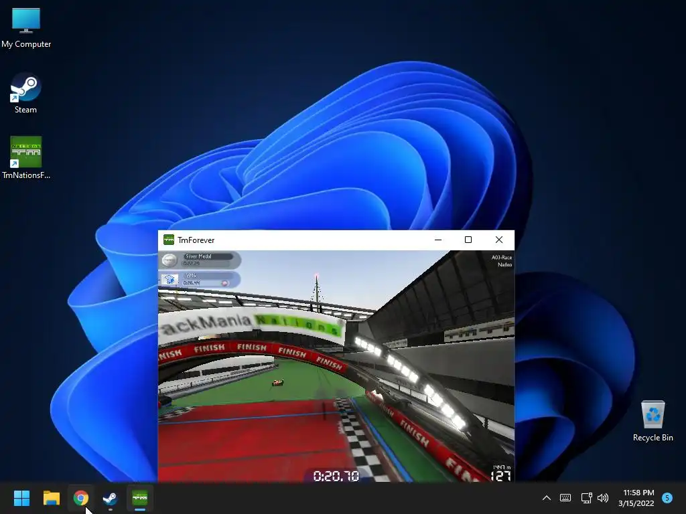
Task: Show hidden system tray icons
Action: (547, 498)
